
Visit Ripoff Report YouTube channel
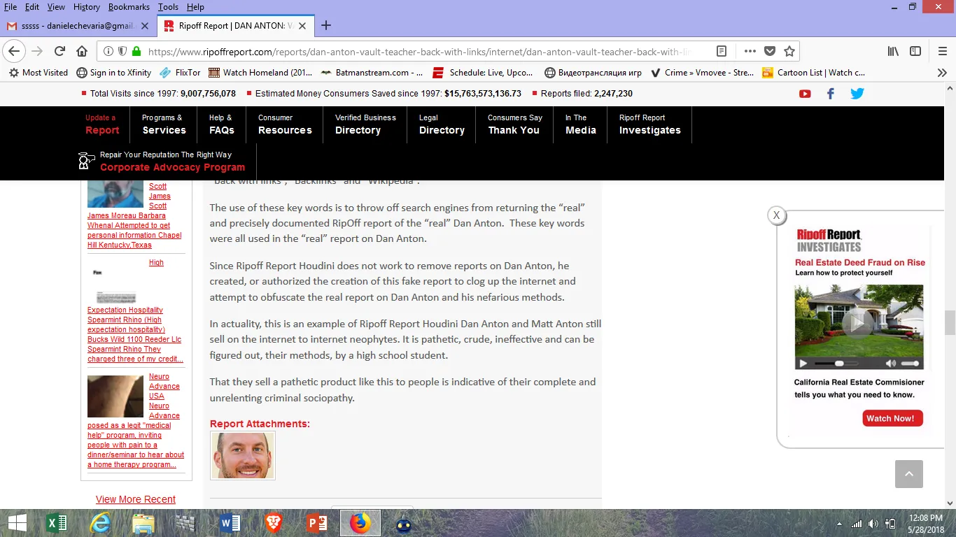(x=805, y=94)
